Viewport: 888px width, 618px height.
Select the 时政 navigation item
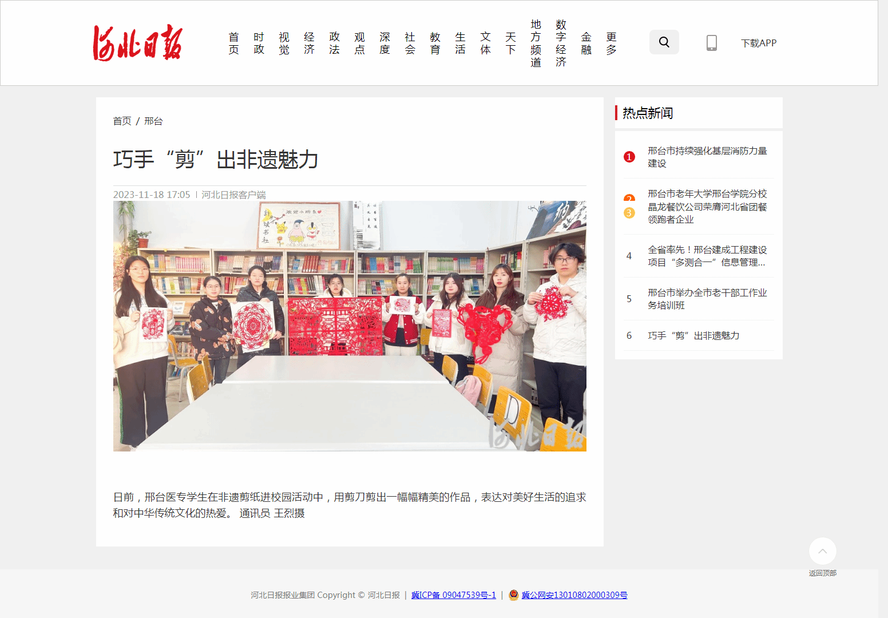pos(259,43)
